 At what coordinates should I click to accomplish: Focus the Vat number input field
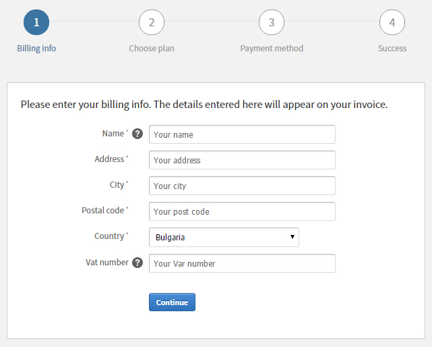coord(242,263)
